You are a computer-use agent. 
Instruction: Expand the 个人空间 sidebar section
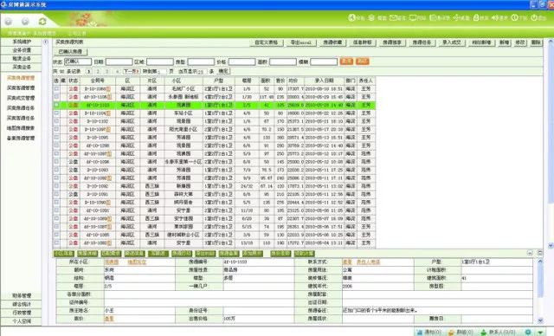21,321
